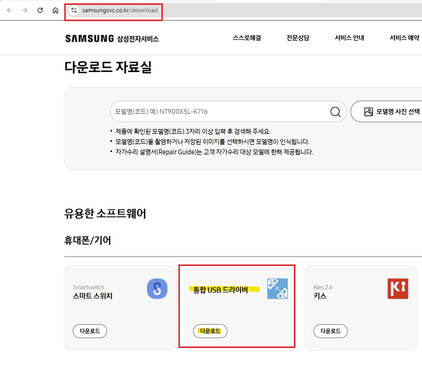422x369 pixels.
Task: Open the 서비스 예약 menu
Action: click(404, 38)
